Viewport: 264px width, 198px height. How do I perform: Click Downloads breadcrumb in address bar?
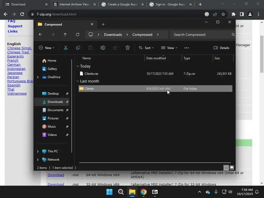113,35
